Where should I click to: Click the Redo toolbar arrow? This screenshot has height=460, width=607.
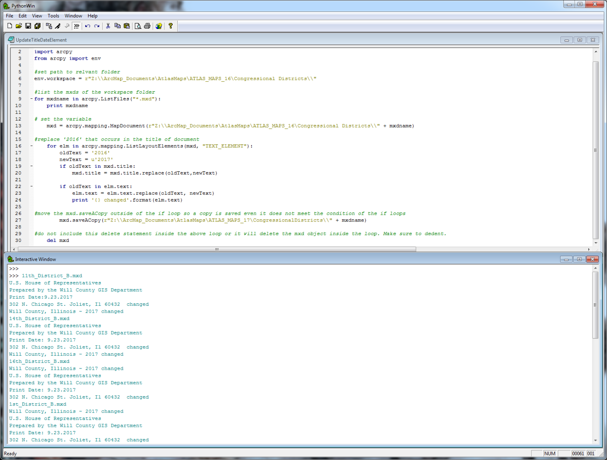point(97,26)
